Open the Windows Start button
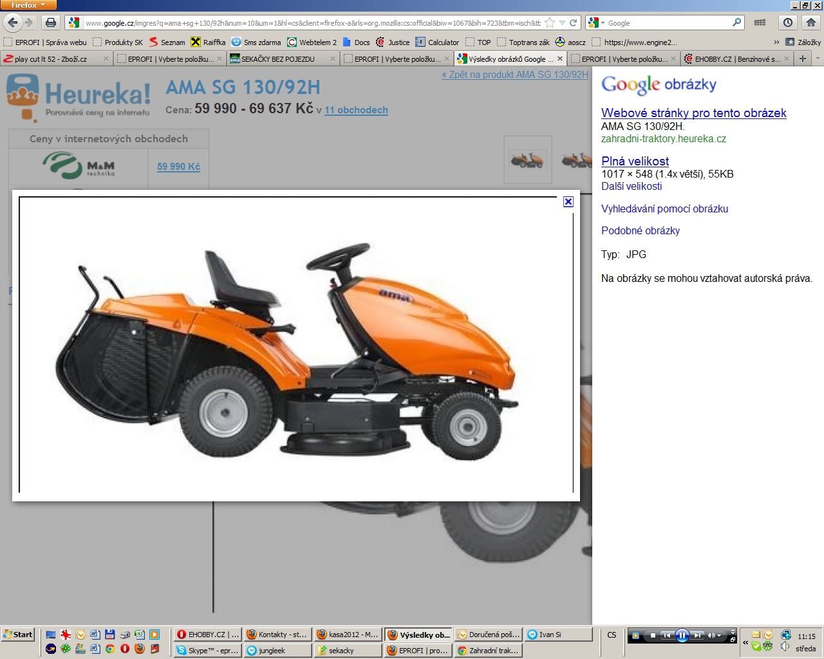Viewport: 824px width, 659px height. tap(17, 635)
